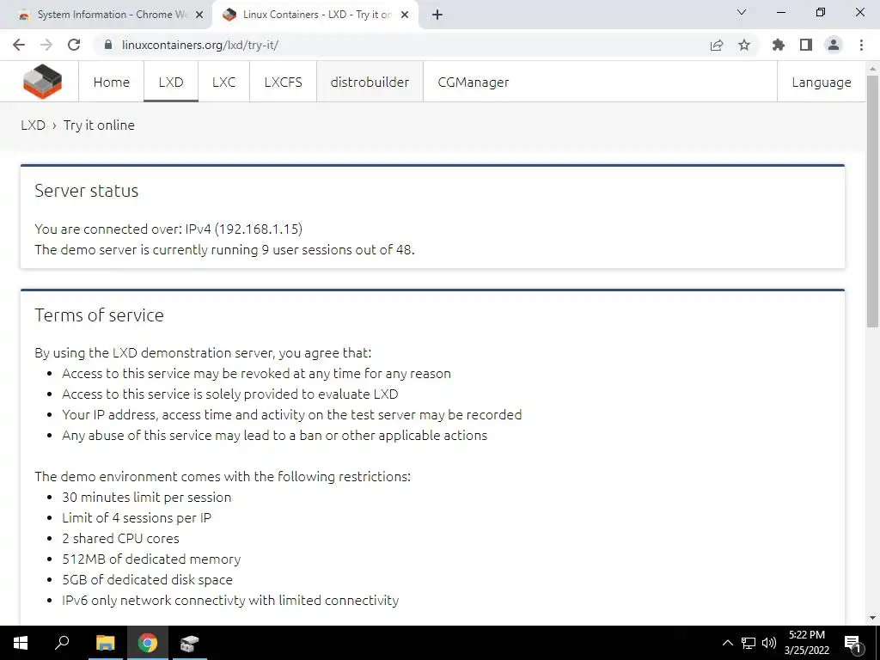Screen dimensions: 880x660
Task: Open the Extensions puzzle icon
Action: (779, 45)
